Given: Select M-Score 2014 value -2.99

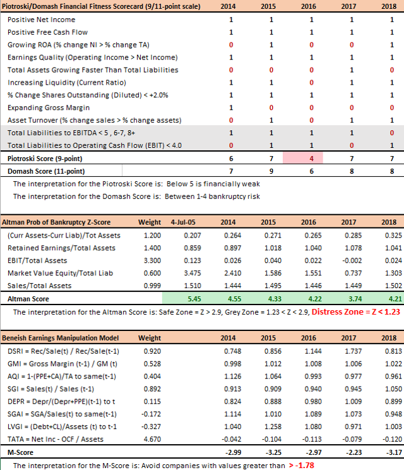Looking at the screenshot, I should coord(233,452).
